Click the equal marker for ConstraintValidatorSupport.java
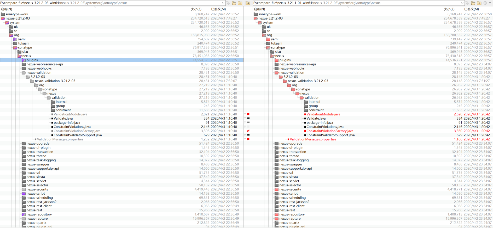493x228 pixels. (x=248, y=135)
